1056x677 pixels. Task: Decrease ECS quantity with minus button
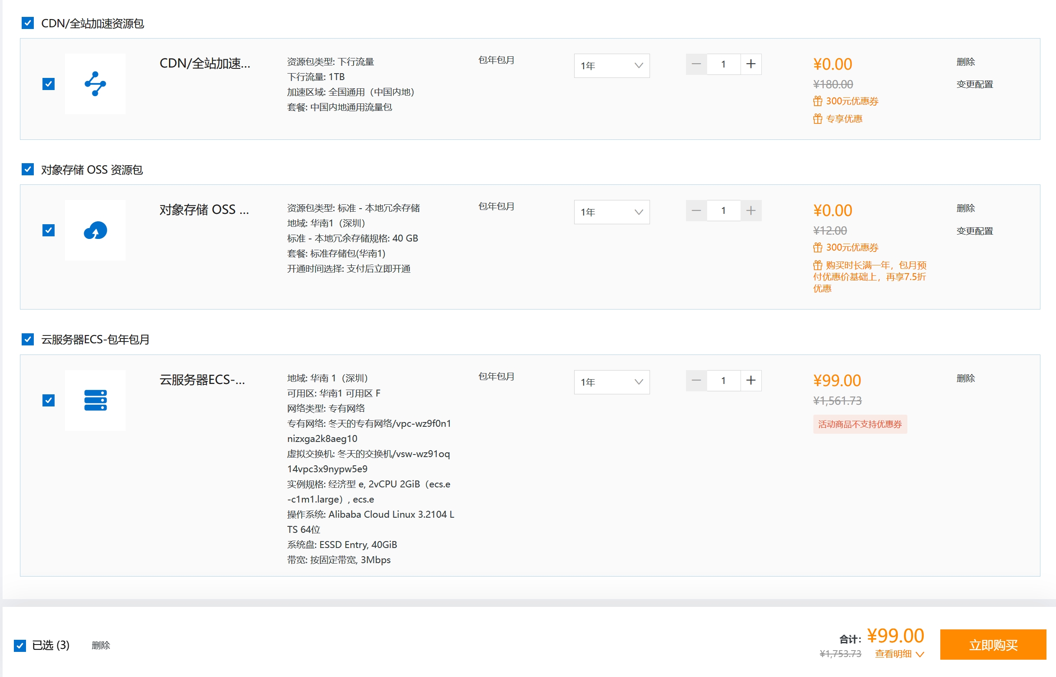(x=696, y=380)
